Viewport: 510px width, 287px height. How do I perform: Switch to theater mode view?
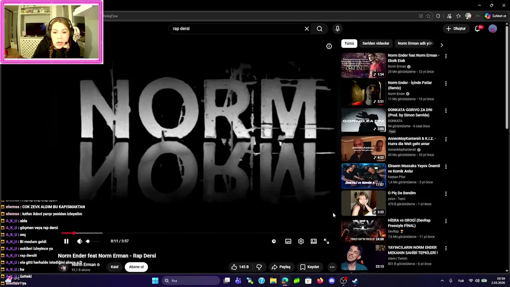(x=314, y=241)
